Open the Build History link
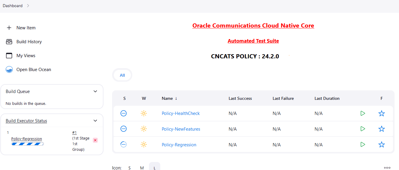Screen dimensions: 399x170 pos(29,42)
